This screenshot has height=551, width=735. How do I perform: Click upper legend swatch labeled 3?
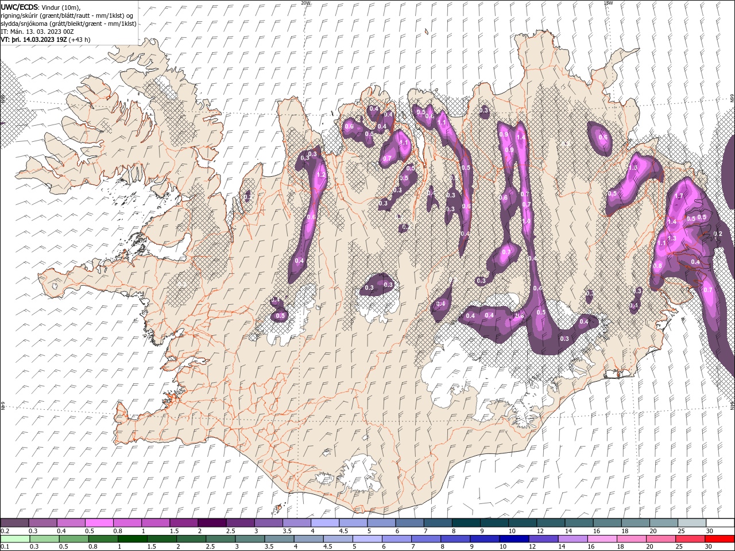coord(268,523)
